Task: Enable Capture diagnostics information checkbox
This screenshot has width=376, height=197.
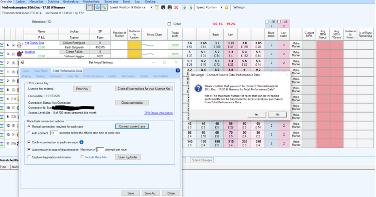Action: [29, 157]
